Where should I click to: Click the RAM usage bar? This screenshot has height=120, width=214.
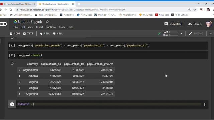[174, 32]
